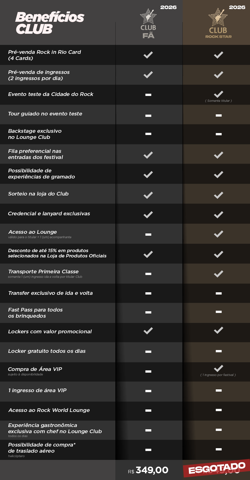Click Rock Star dash for Backstage exclusivo row
This screenshot has width=250, height=480.
[219, 134]
